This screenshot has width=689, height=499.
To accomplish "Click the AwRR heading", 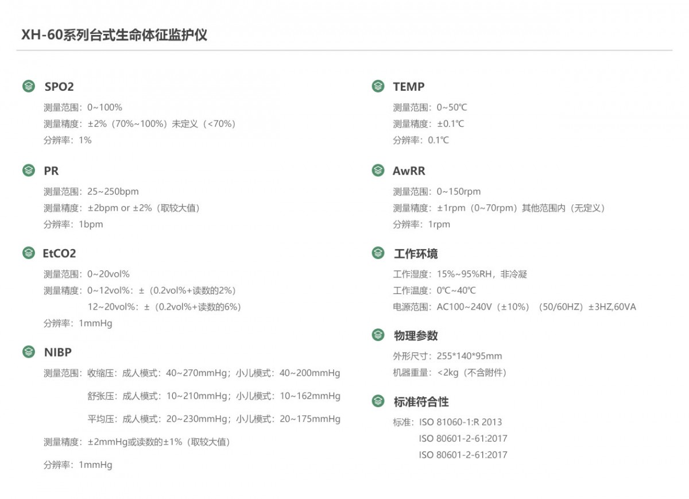I will [409, 171].
